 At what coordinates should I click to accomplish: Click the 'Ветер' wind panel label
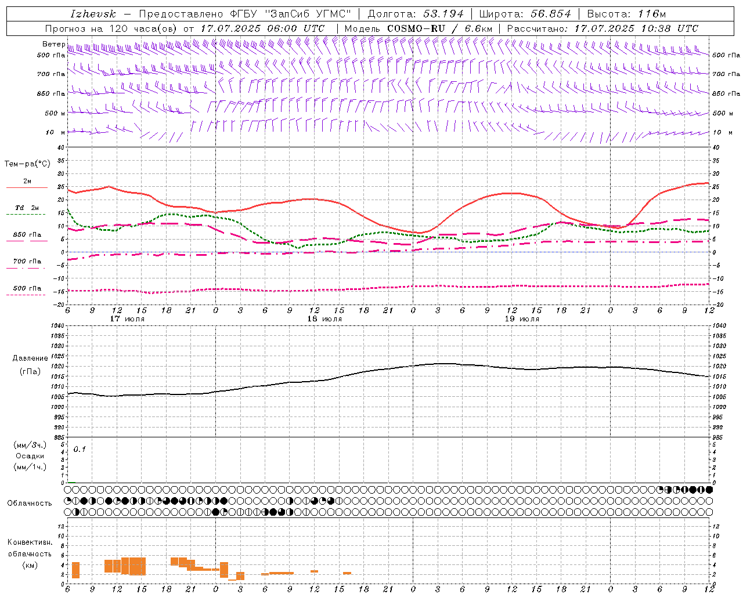pyautogui.click(x=53, y=44)
